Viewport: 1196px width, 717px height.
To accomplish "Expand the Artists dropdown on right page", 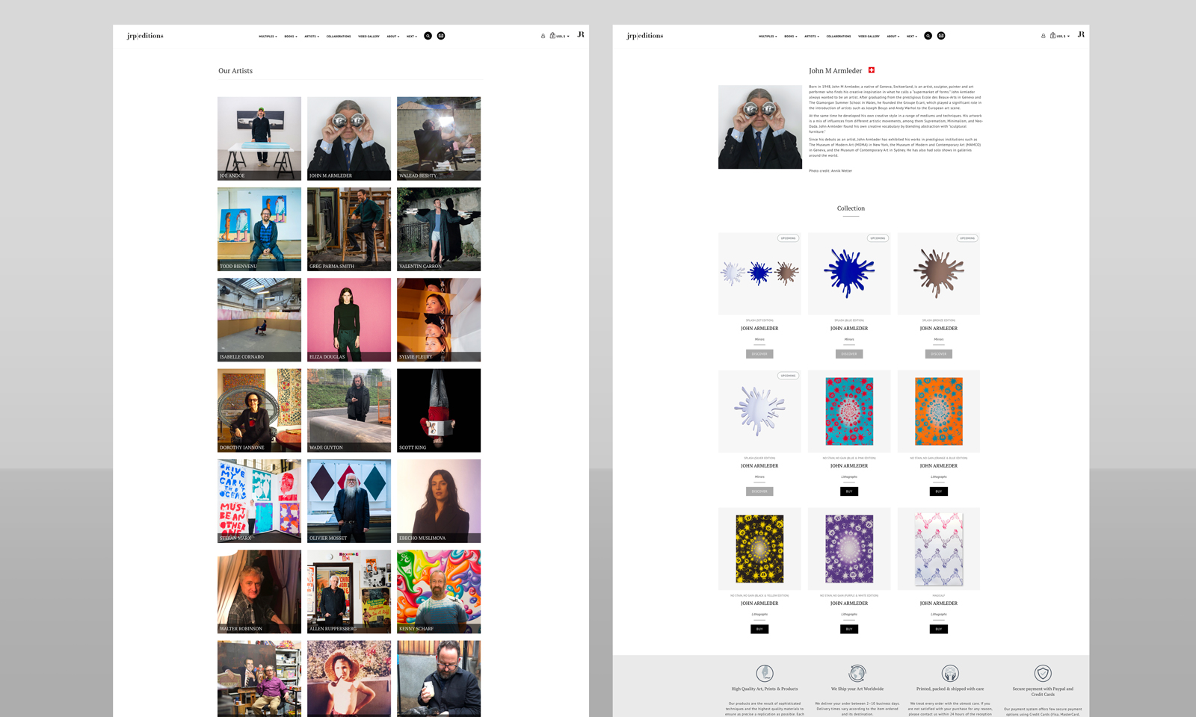I will tap(811, 36).
